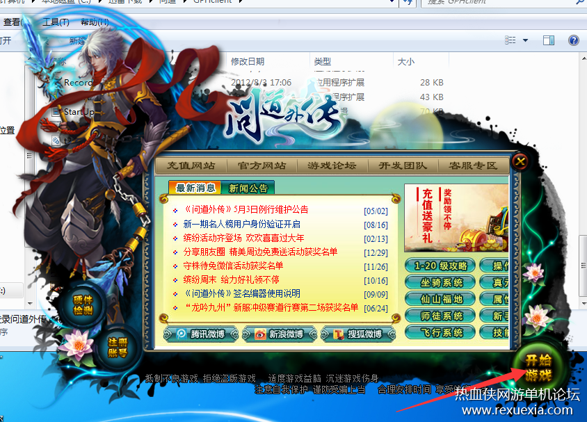Image resolution: width=587 pixels, height=422 pixels.
Task: Click the 腾讯微博 Tencent Weibo button
Action: pyautogui.click(x=201, y=334)
